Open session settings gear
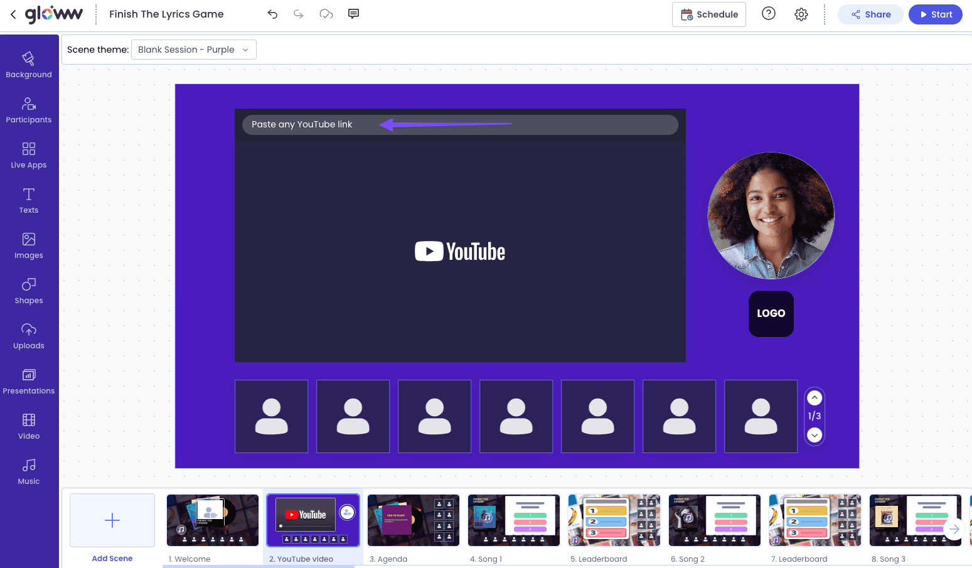Viewport: 972px width, 568px height. [x=801, y=14]
